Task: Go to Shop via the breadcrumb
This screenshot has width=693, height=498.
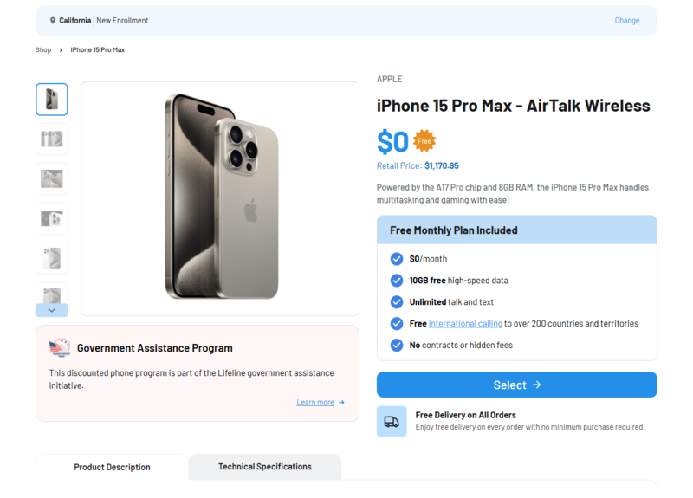Action: [43, 50]
